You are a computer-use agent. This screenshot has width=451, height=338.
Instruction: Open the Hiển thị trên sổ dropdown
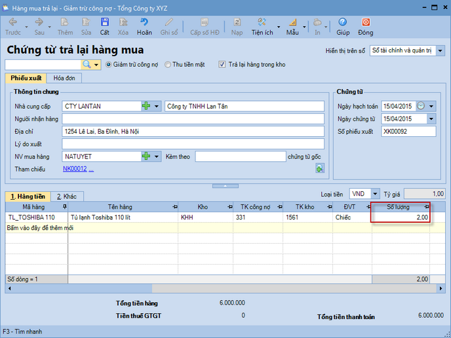click(440, 50)
